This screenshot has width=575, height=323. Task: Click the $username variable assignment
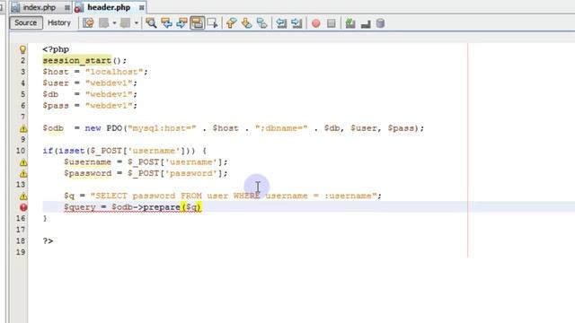[x=87, y=161]
